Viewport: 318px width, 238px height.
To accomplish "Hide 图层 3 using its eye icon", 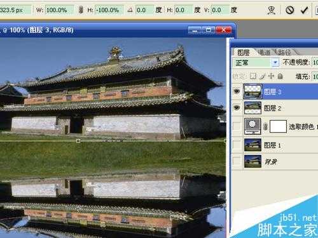I will (x=237, y=91).
